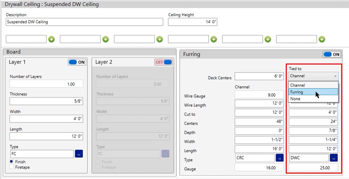Click the third green plus icon

(x=160, y=39)
